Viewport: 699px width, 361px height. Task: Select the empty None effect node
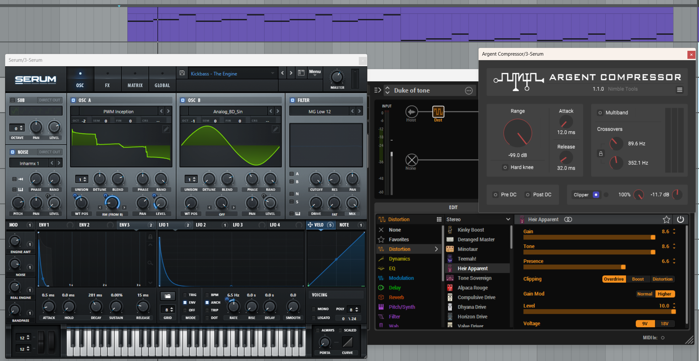[x=411, y=160]
